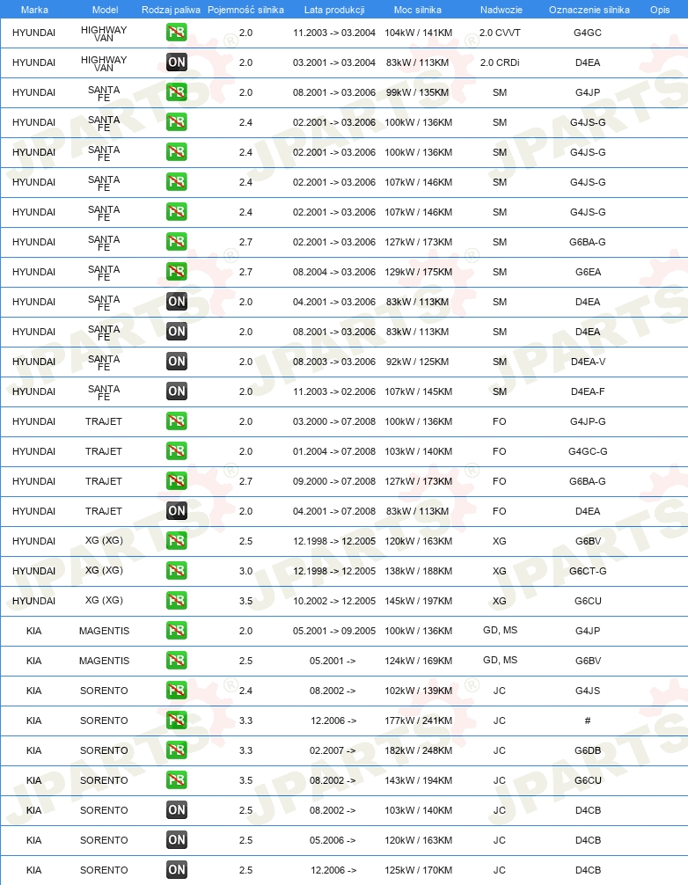Click the 'D4EA-F' engine code cell
This screenshot has height=885, width=688.
(588, 391)
